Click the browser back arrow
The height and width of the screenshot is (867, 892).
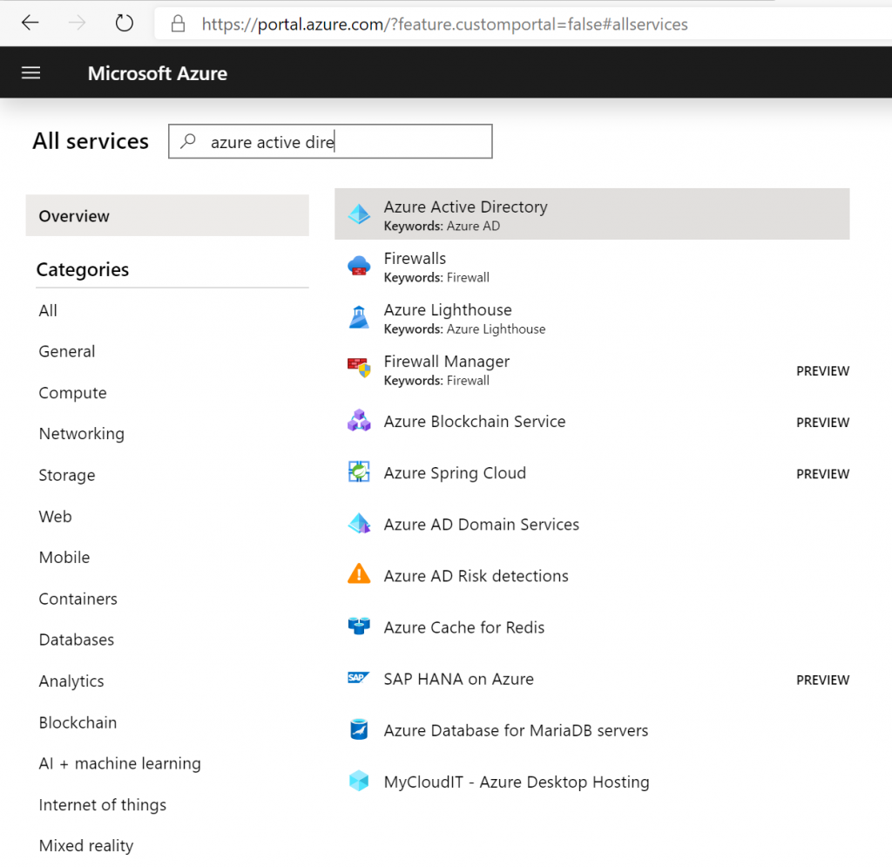(30, 23)
